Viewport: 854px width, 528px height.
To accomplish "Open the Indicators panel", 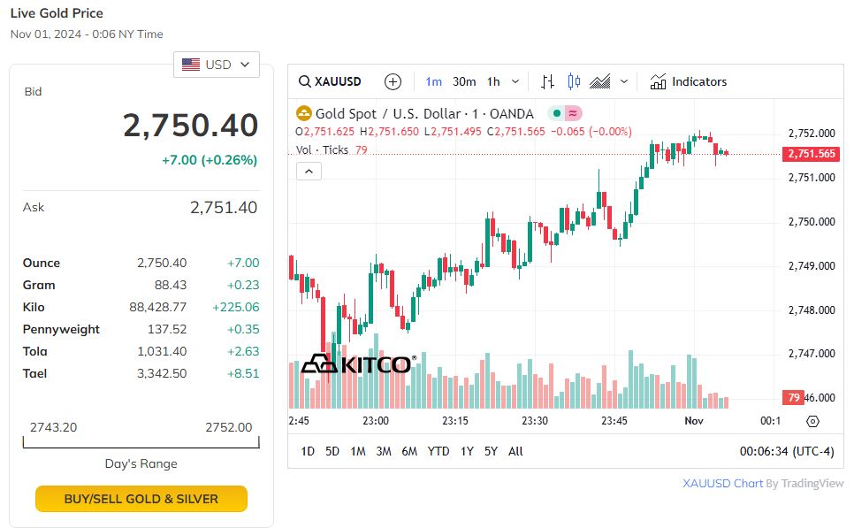I will 688,81.
